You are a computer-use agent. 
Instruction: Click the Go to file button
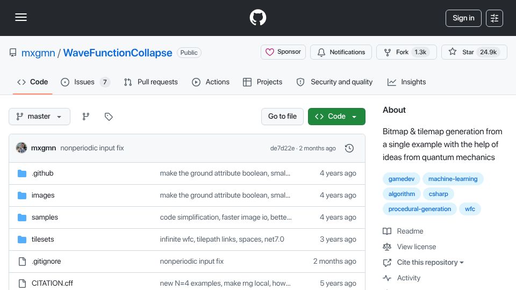[x=282, y=117]
